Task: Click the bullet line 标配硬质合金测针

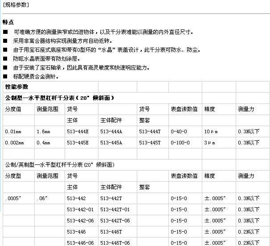Action: tap(36, 77)
